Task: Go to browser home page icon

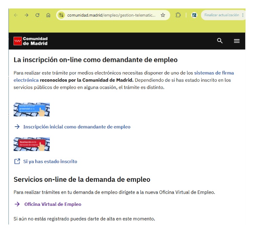Action: (x=48, y=15)
